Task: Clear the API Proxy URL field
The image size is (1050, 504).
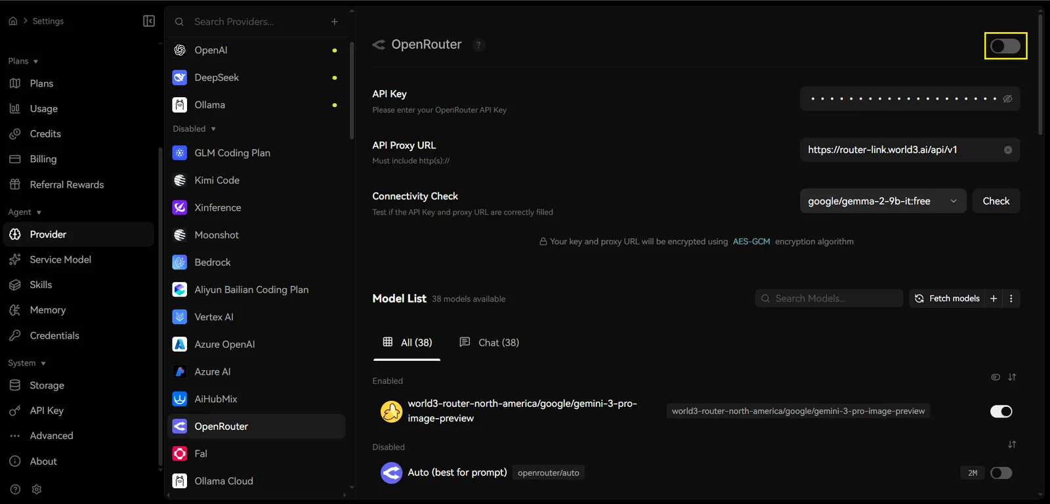Action: coord(1008,150)
